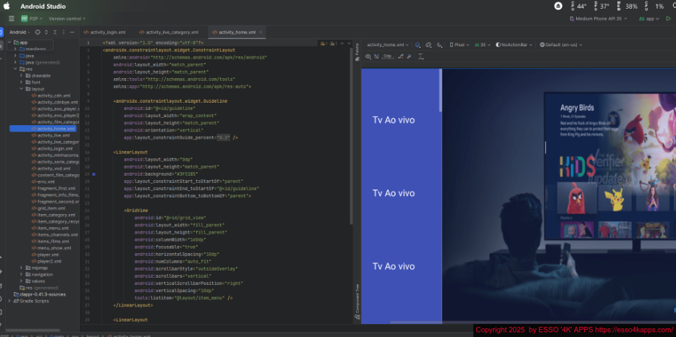The width and height of the screenshot is (676, 337).
Task: Expand the drawable folder
Action: pos(22,75)
